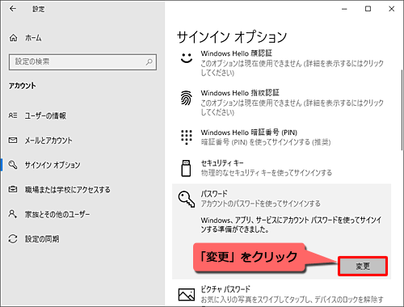The image size is (404, 307).
Task: Maximize the 設定 window
Action: click(x=368, y=9)
